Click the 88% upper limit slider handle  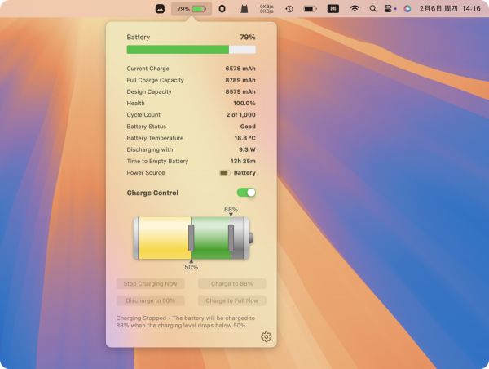click(x=231, y=238)
